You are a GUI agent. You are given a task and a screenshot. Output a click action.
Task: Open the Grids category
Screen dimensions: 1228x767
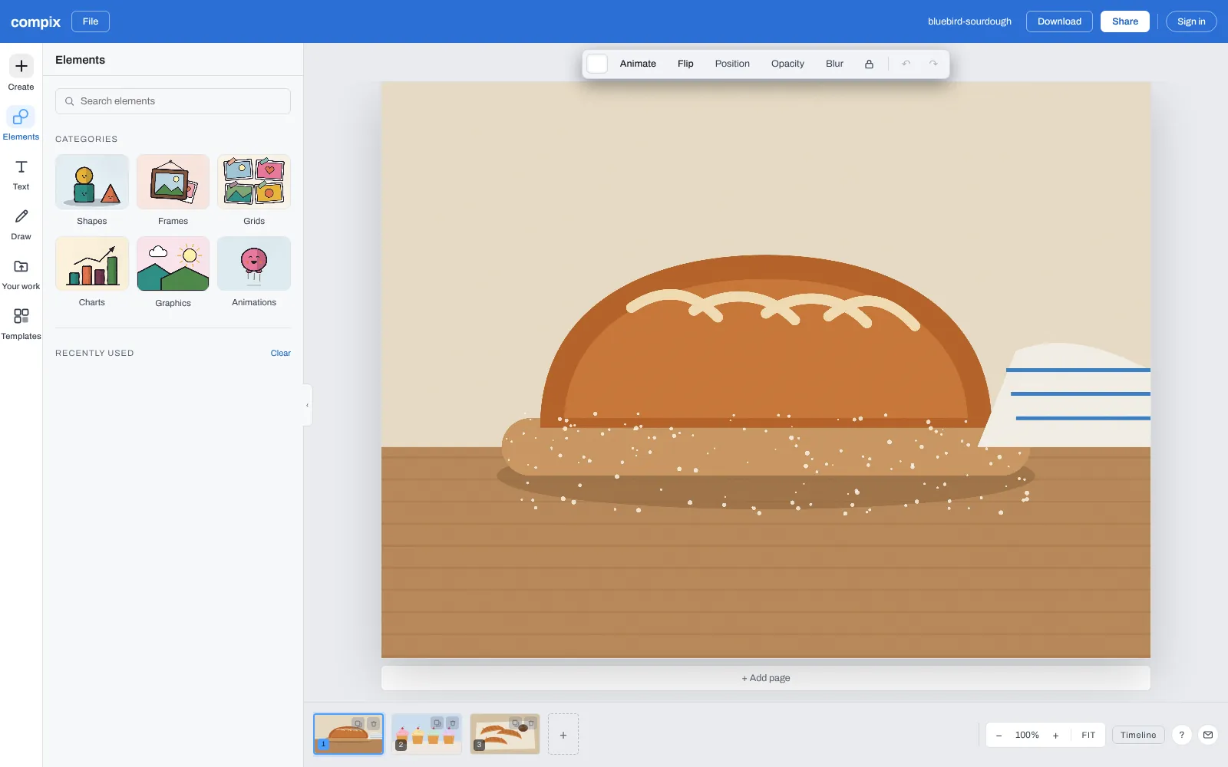tap(254, 190)
